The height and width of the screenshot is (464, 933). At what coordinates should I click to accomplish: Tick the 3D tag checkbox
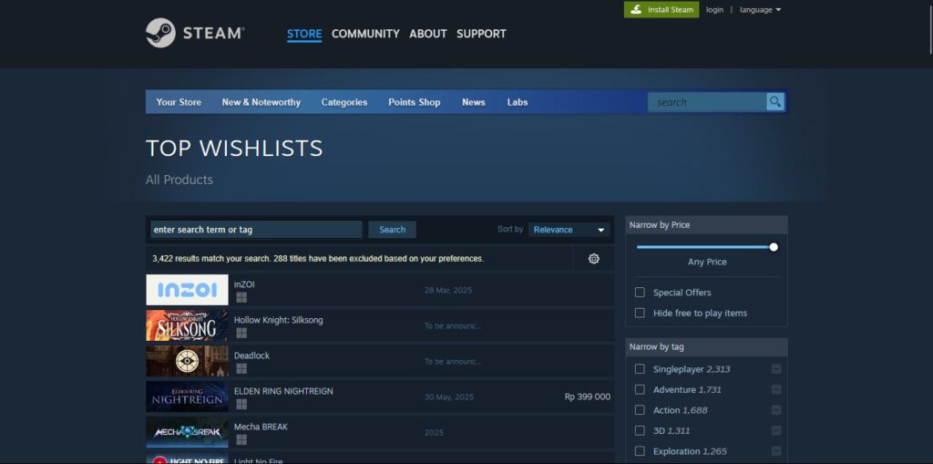pos(640,430)
